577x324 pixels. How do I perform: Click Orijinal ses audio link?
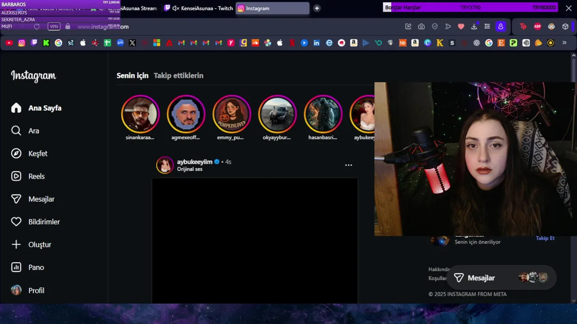click(190, 169)
